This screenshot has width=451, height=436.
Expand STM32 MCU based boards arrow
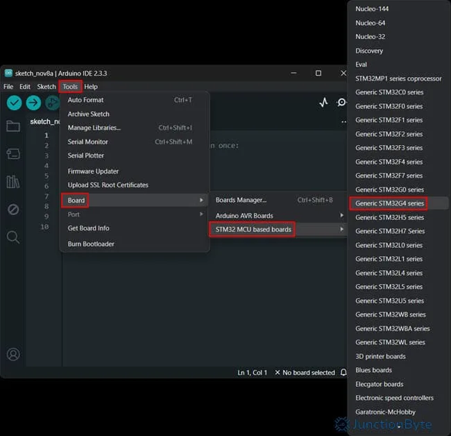(x=341, y=229)
